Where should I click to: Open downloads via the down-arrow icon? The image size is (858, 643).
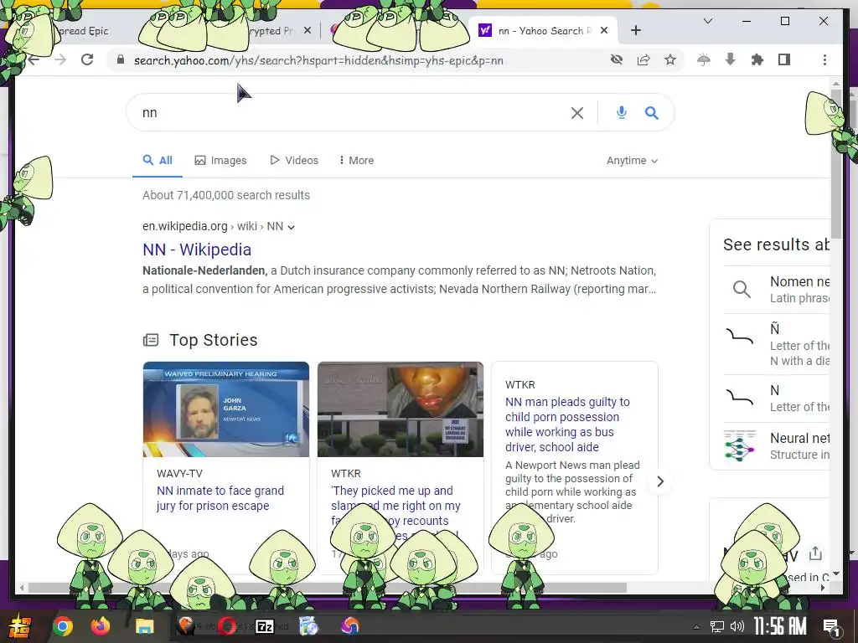(731, 59)
